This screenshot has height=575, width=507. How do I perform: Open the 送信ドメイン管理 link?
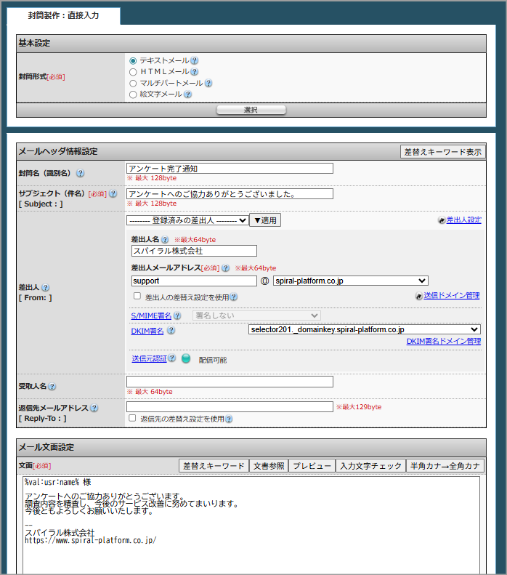click(x=451, y=296)
